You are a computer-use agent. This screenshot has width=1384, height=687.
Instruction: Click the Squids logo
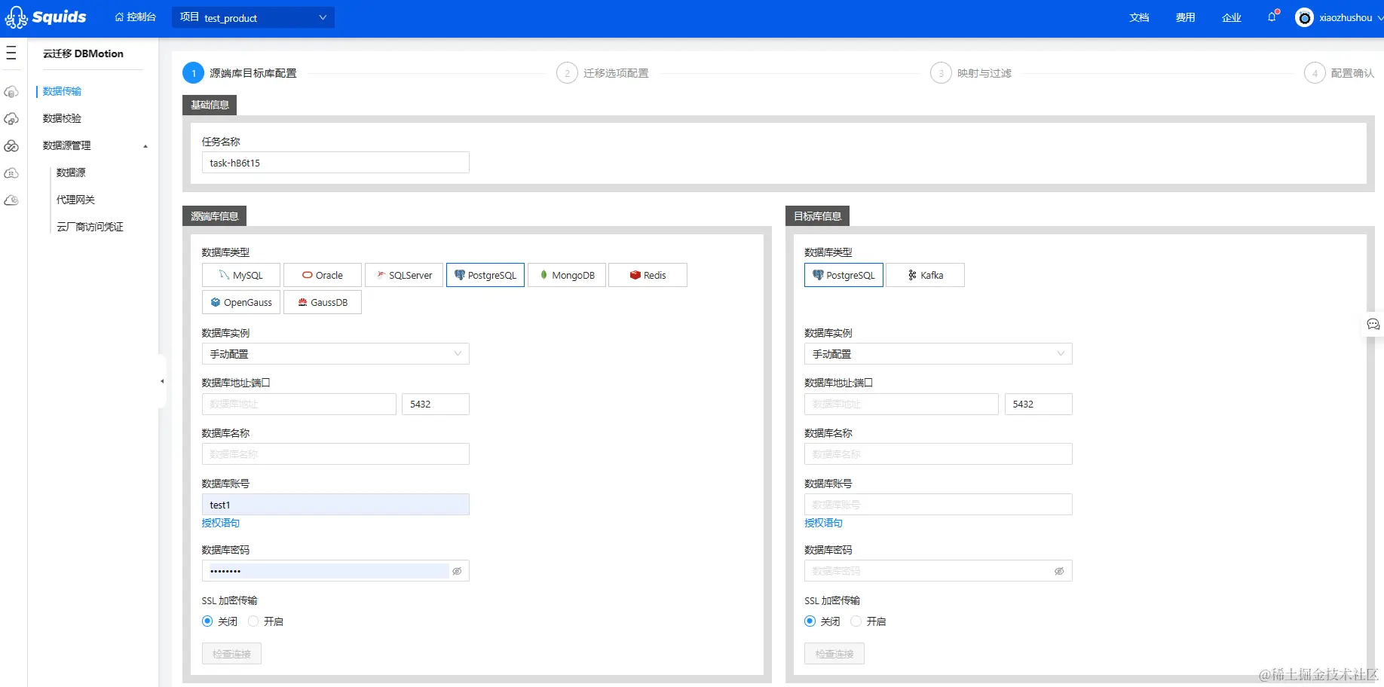coord(46,17)
